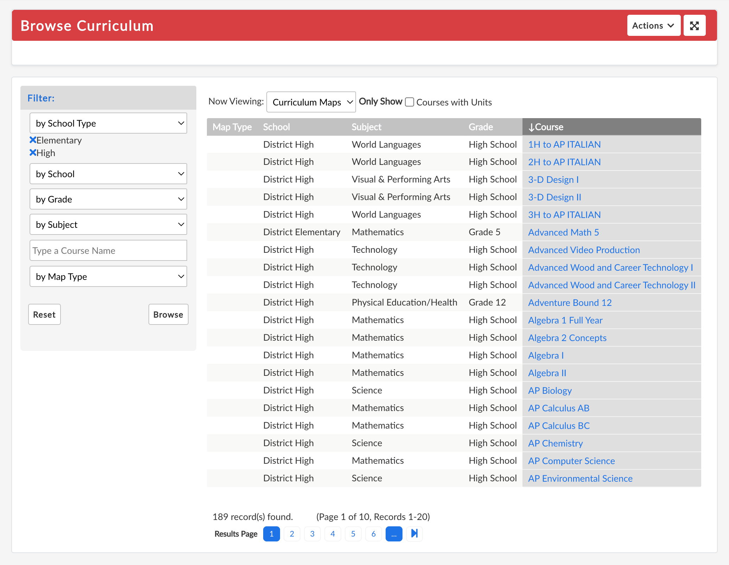The width and height of the screenshot is (729, 565).
Task: Open Advanced Wood and Career Technology II
Action: coord(612,285)
